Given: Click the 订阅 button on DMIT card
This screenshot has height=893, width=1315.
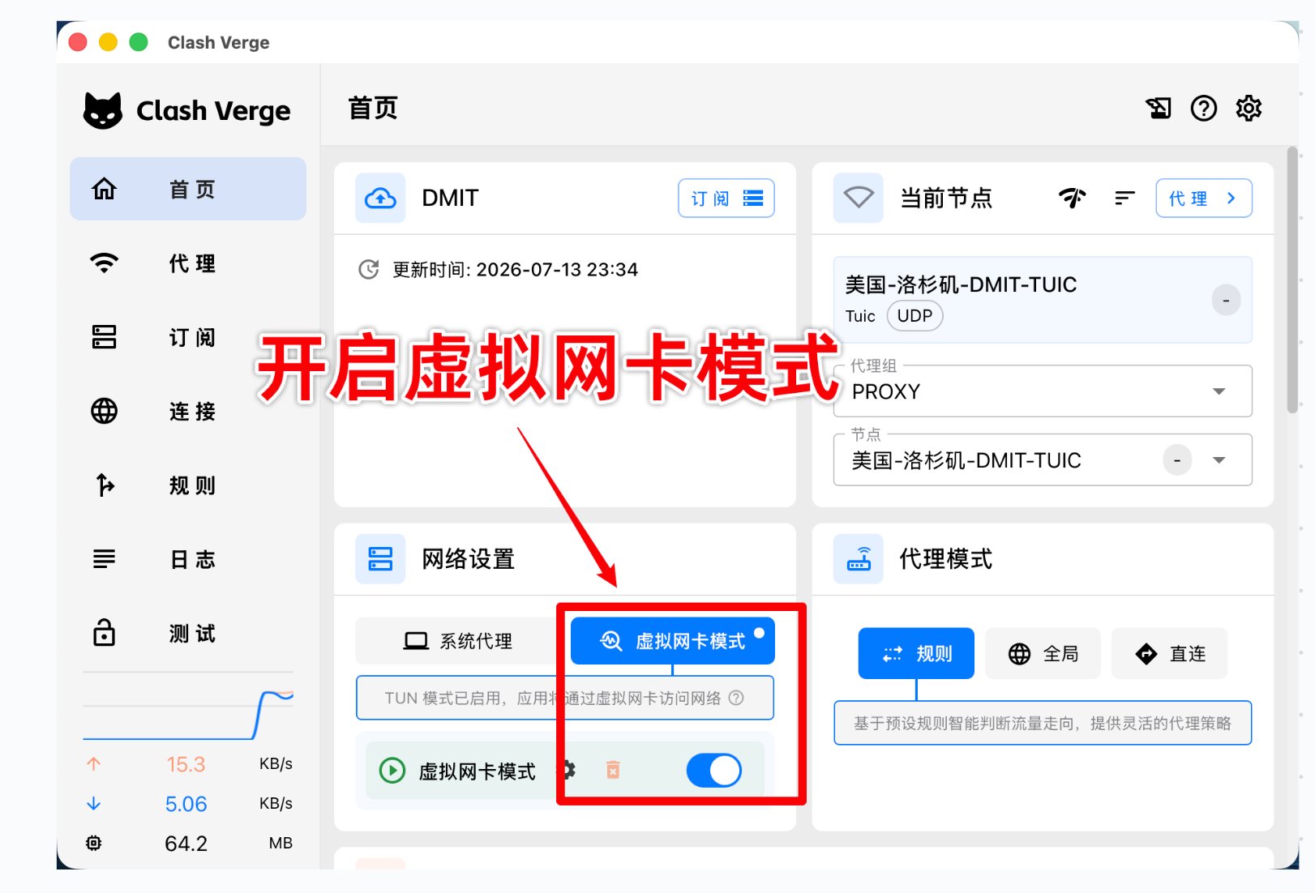Looking at the screenshot, I should coord(726,198).
